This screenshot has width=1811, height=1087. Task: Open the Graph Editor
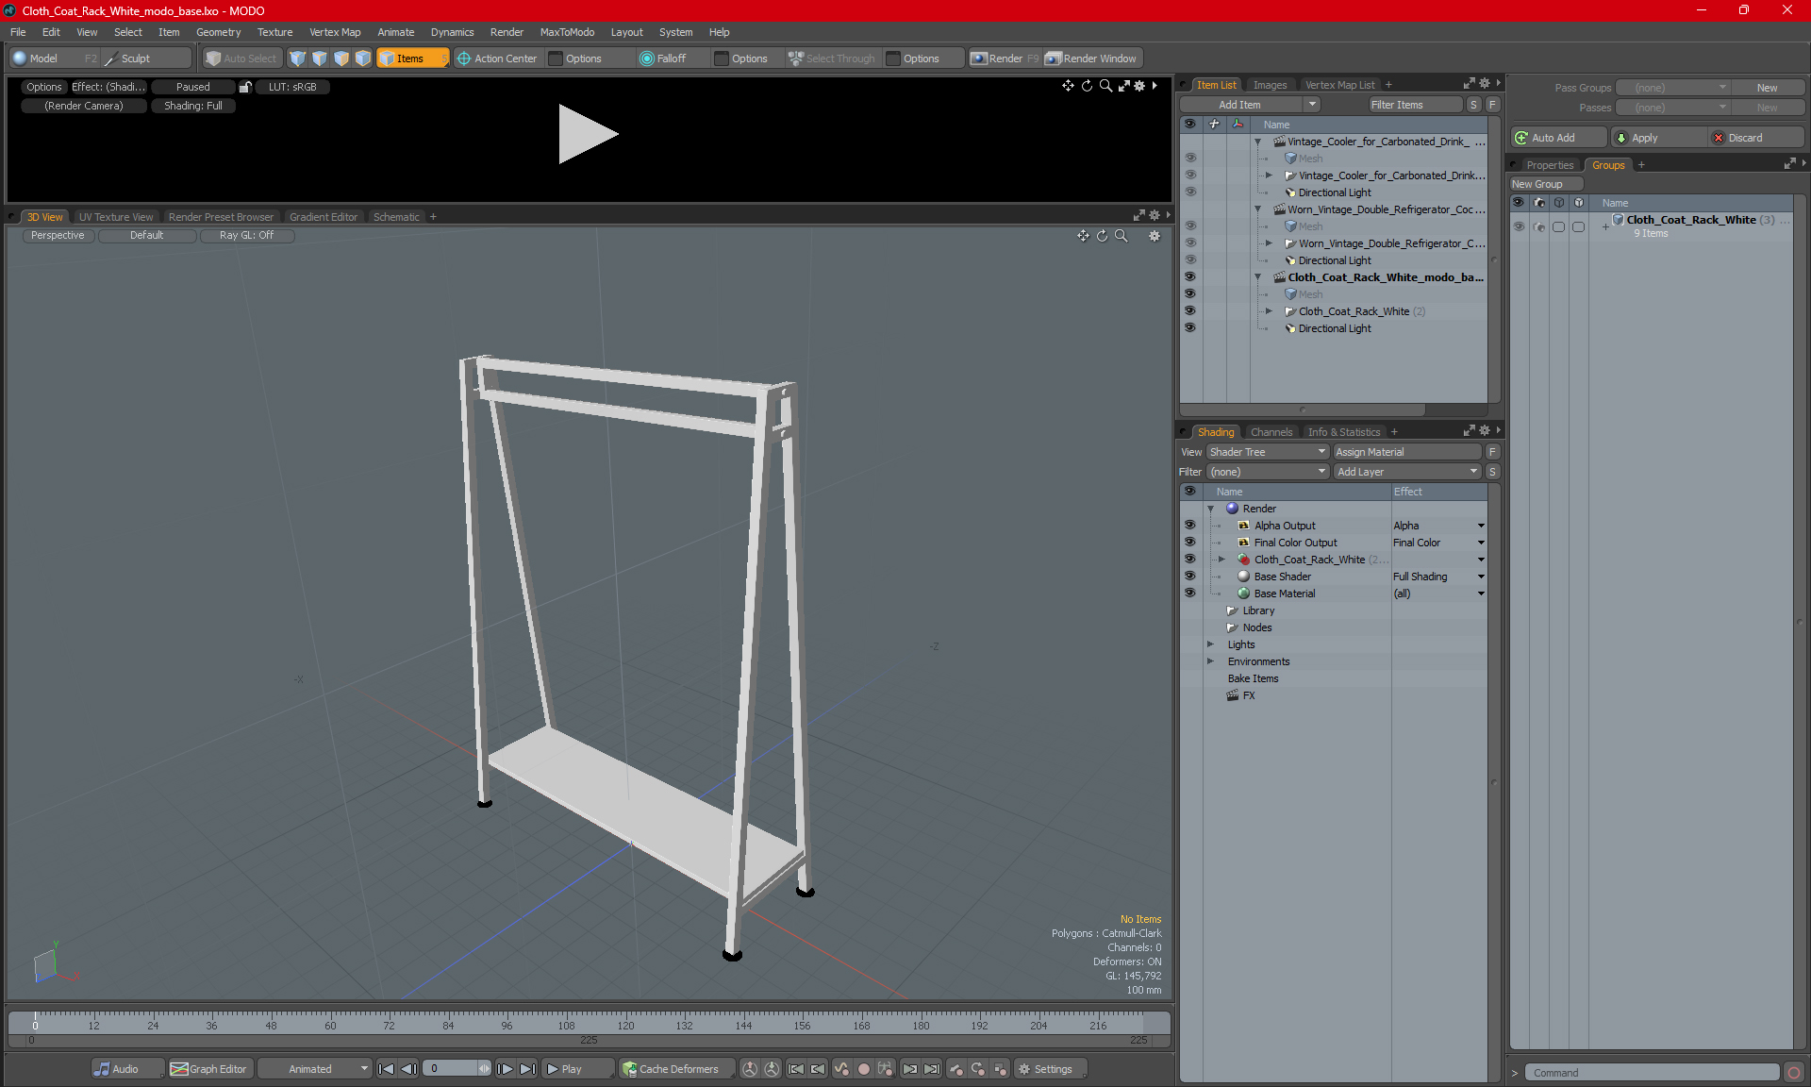click(x=208, y=1069)
